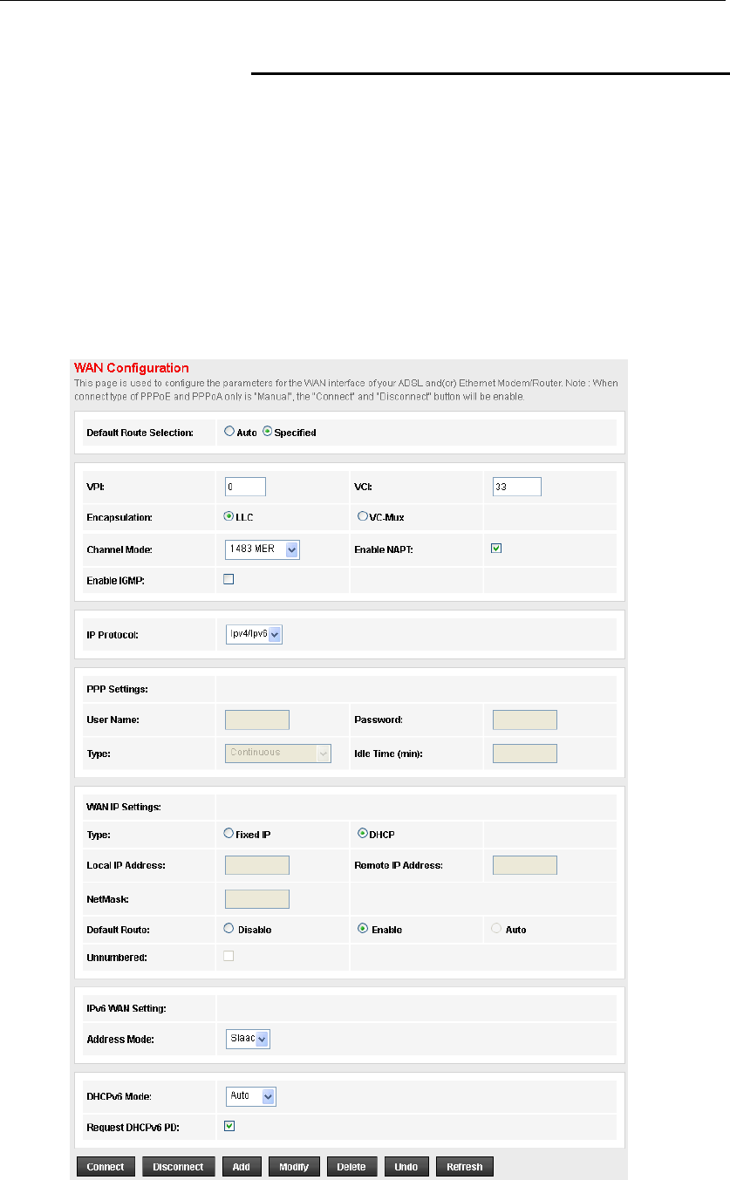Click the Add button
This screenshot has width=730, height=1180.
pos(242,1167)
